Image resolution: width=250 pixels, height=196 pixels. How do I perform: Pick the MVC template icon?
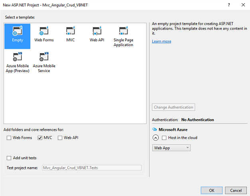tap(70, 31)
